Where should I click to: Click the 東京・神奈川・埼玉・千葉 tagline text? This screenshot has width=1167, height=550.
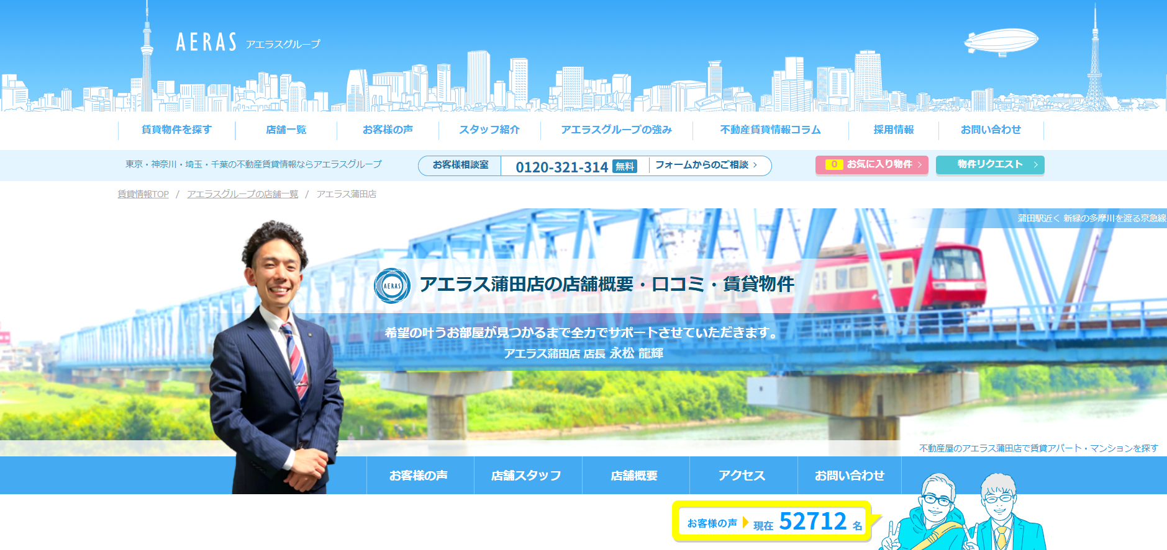(253, 164)
